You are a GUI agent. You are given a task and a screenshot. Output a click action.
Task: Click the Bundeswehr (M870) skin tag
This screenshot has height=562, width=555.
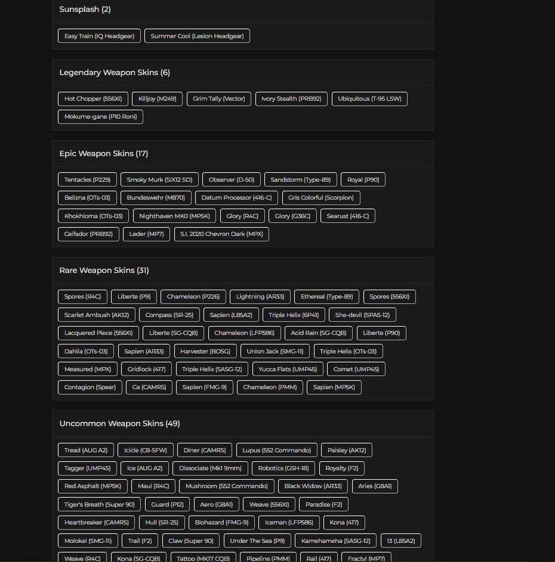pos(156,198)
